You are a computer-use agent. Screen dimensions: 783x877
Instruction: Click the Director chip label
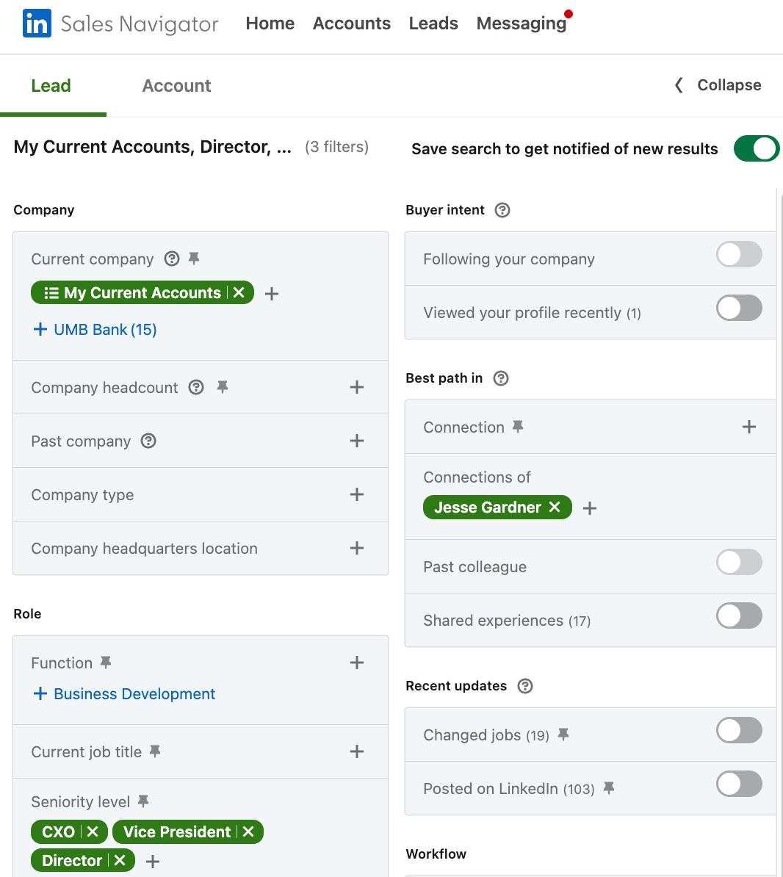tap(72, 860)
